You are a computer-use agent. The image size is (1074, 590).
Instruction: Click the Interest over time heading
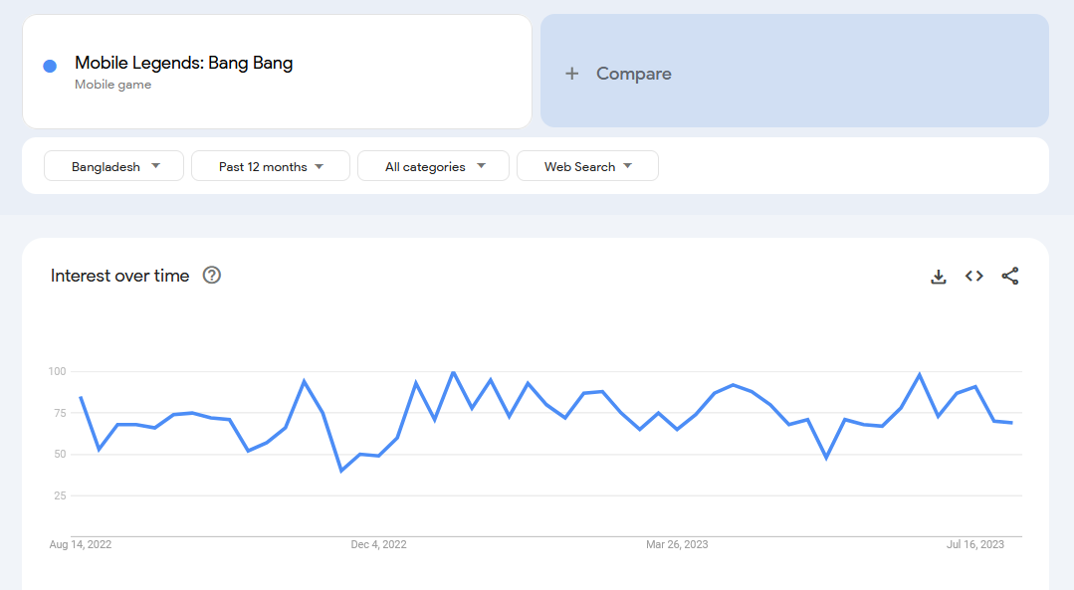click(x=120, y=276)
